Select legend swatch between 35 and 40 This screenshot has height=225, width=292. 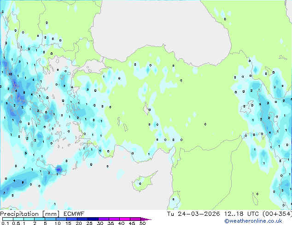[114, 219]
